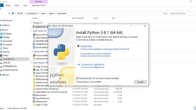196x110 pixels.
Task: Minimize the Python setup window
Action: 131,26
